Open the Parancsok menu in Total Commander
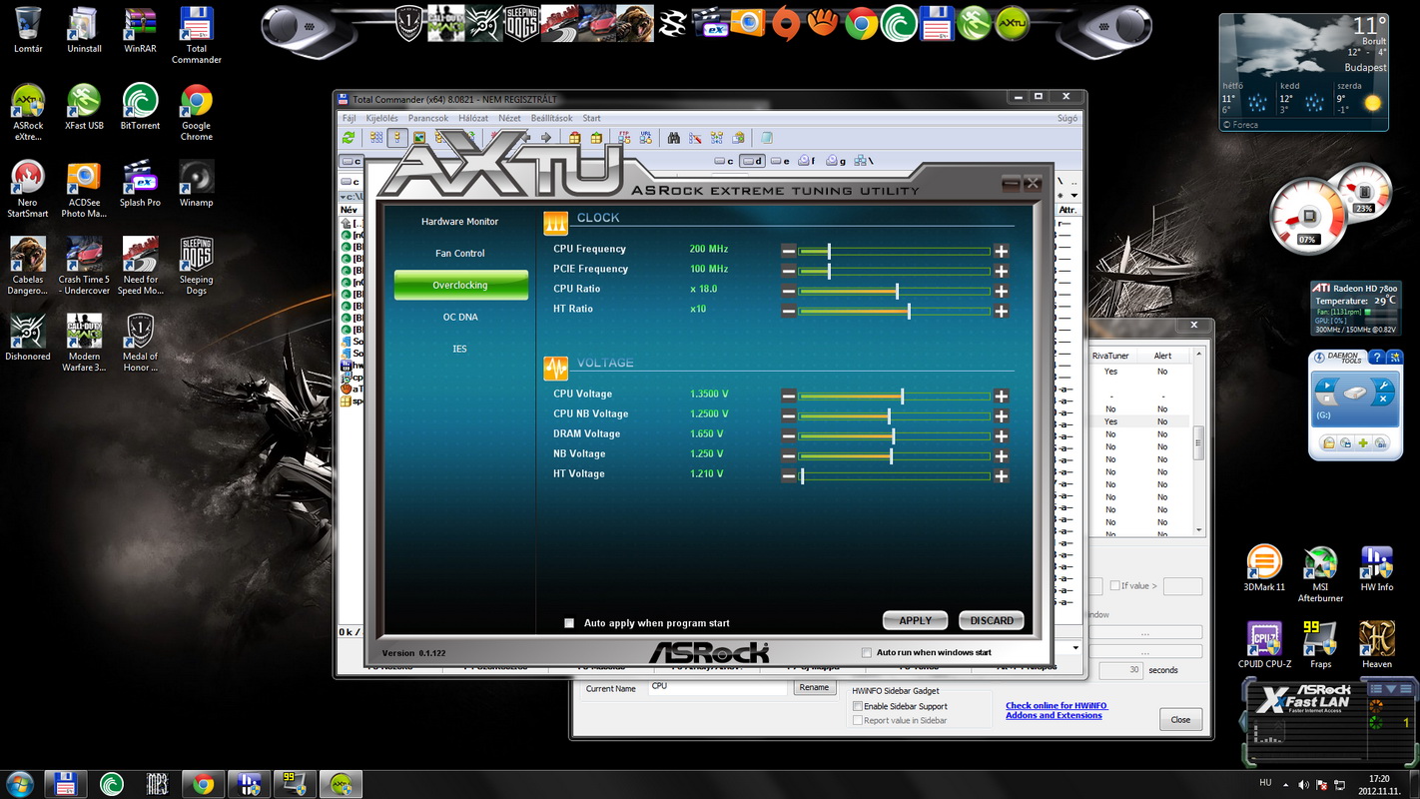Screen dimensions: 1420x799 (428, 118)
